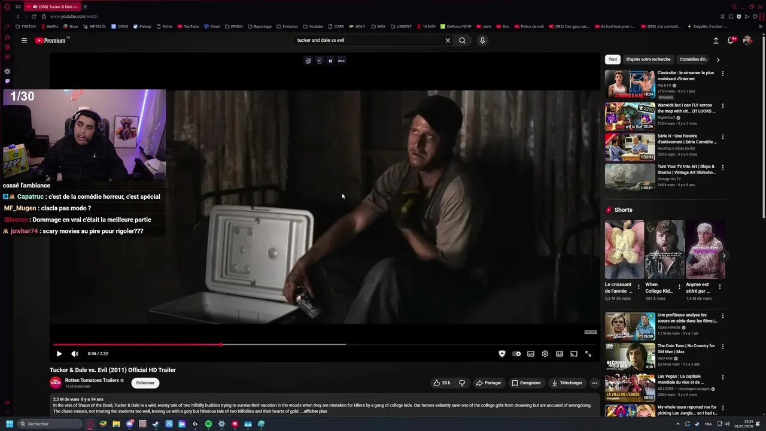Click the exit-arrow icon above player

tap(319, 60)
